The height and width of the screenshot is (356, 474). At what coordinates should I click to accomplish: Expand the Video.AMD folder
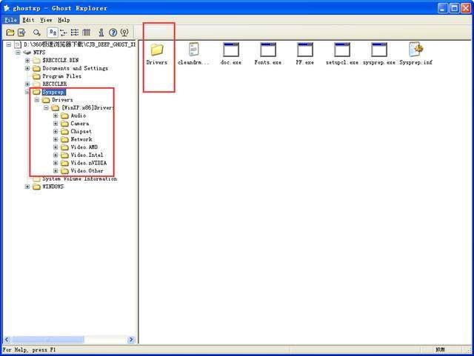(x=56, y=147)
